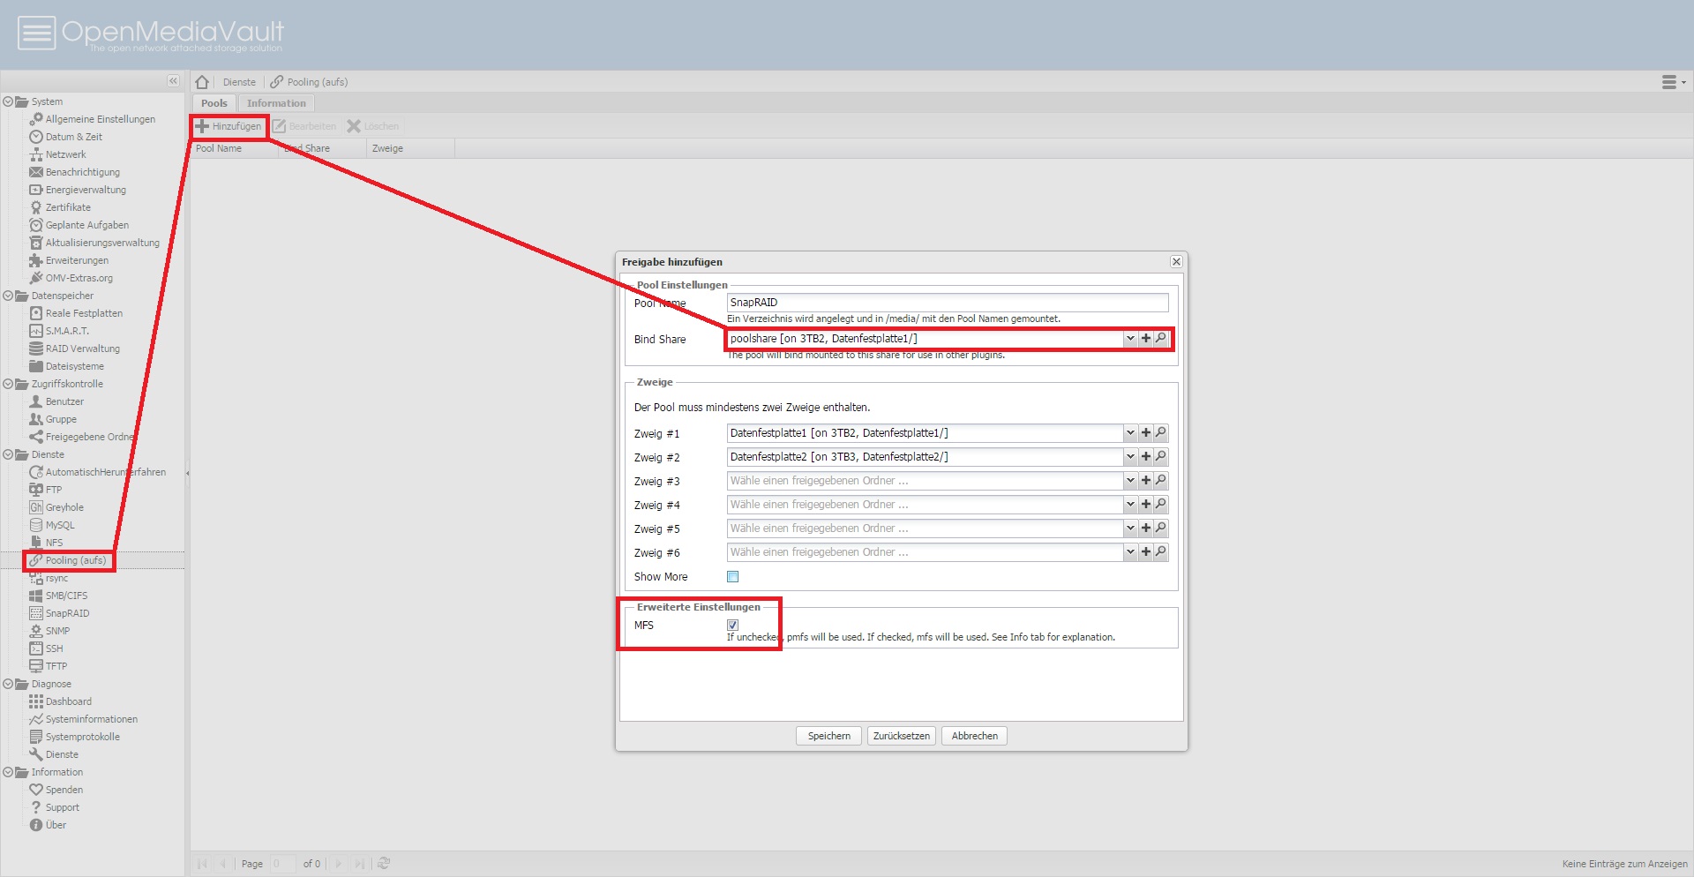The width and height of the screenshot is (1694, 877).
Task: Open Geplante Aufgaben page
Action: click(x=86, y=225)
